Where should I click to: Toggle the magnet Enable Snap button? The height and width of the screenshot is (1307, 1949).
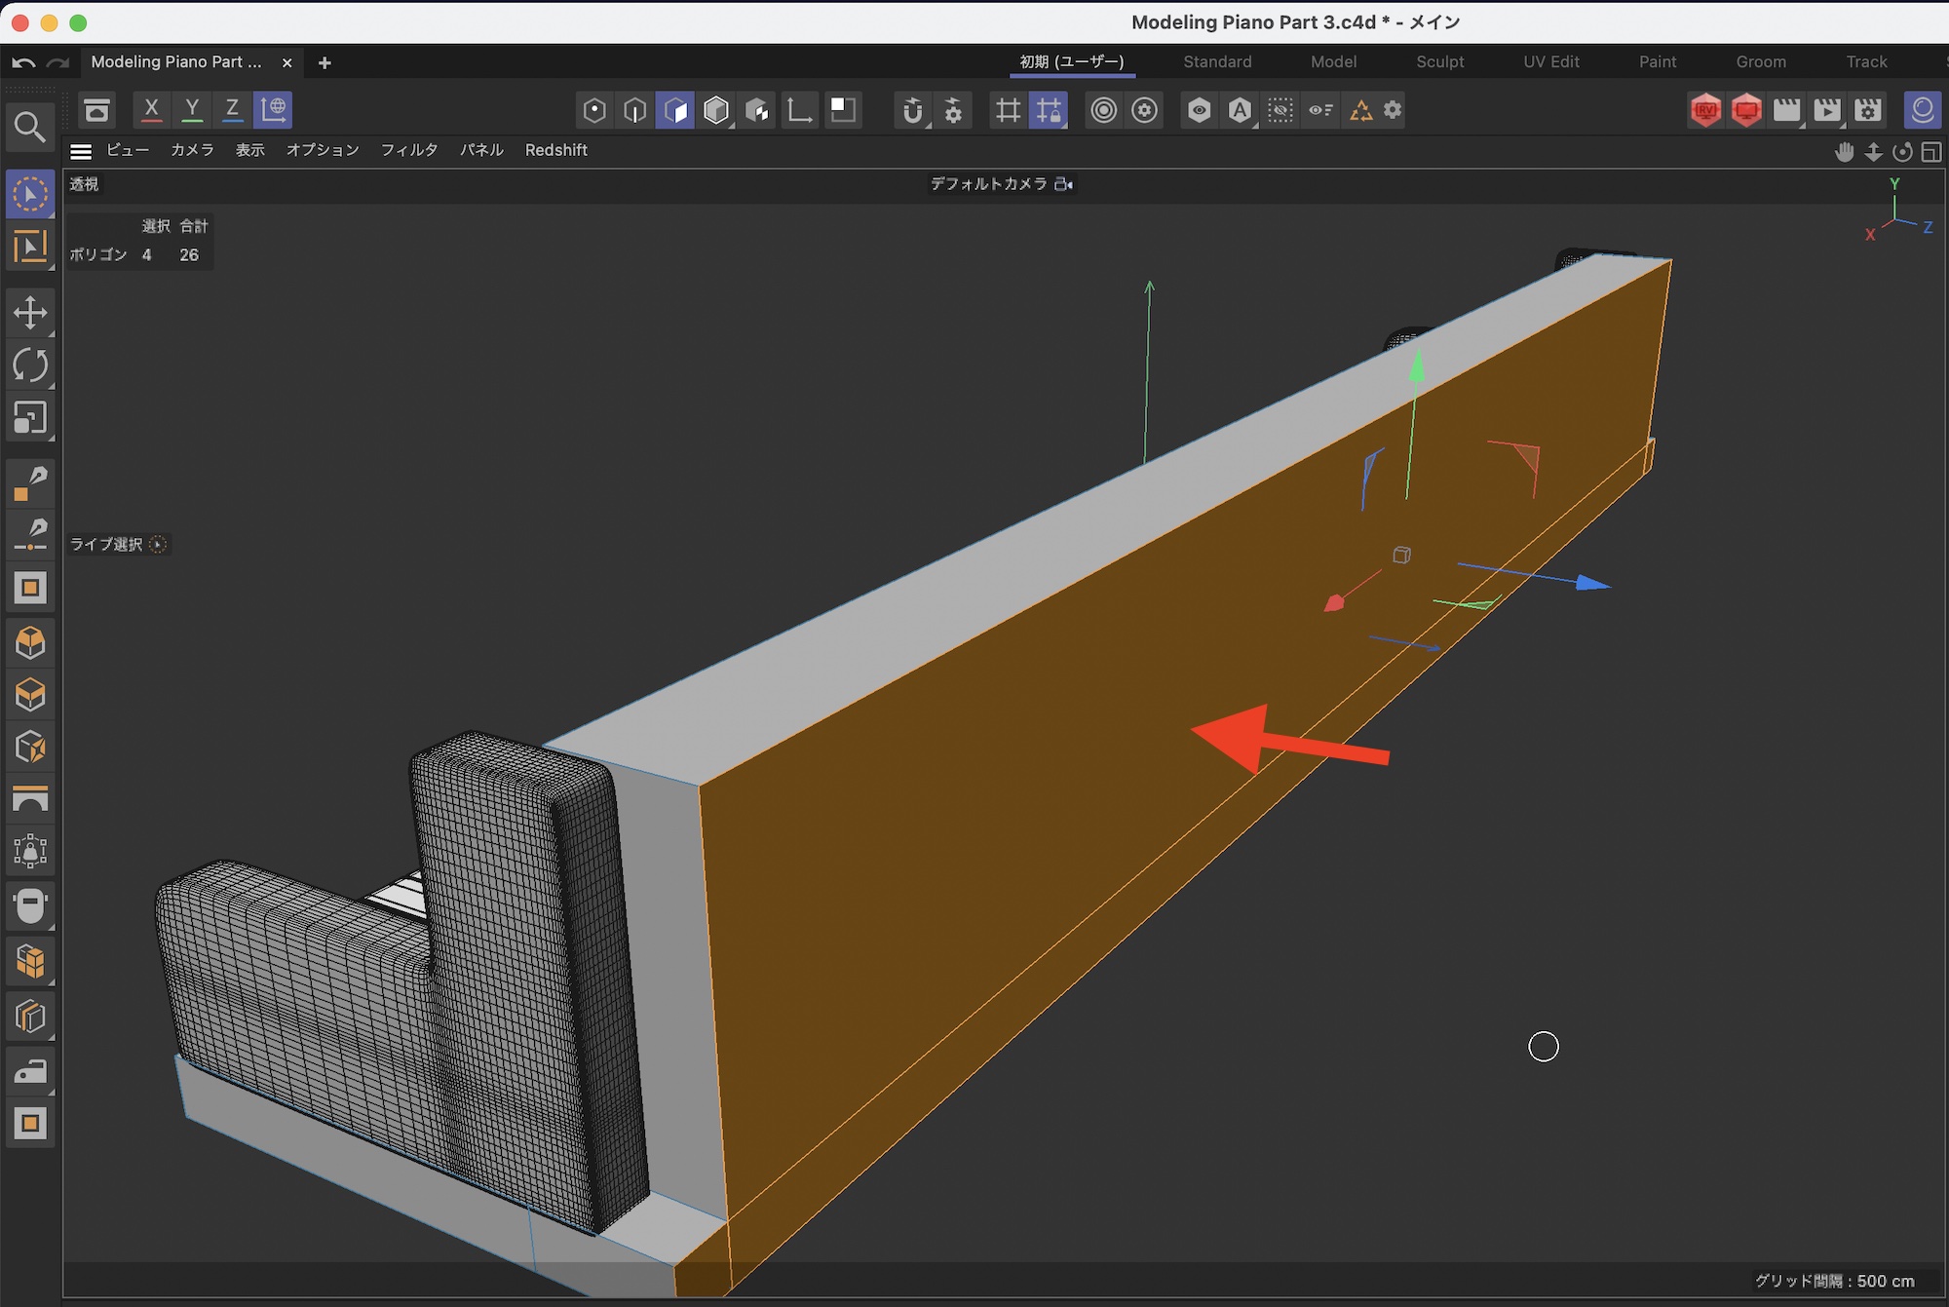pos(912,110)
